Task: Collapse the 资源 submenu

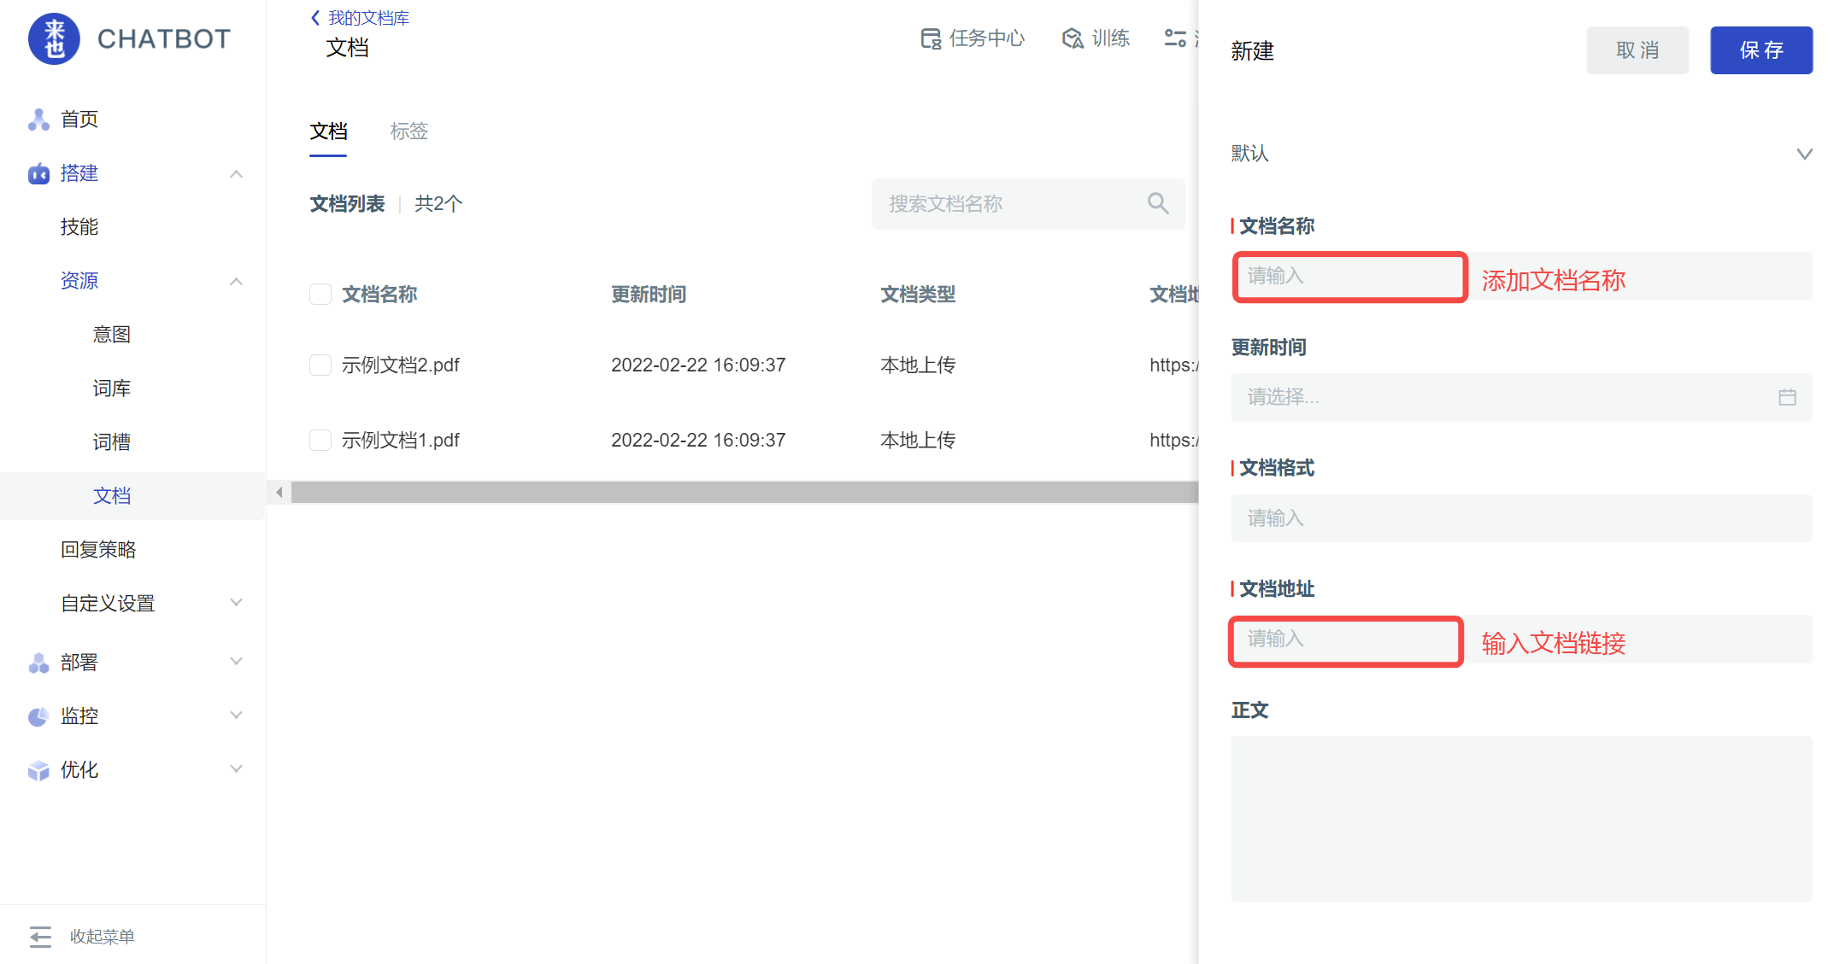Action: coord(237,282)
